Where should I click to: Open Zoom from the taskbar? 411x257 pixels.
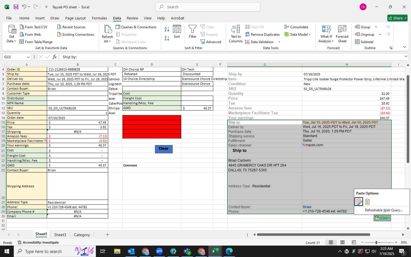click(159, 251)
